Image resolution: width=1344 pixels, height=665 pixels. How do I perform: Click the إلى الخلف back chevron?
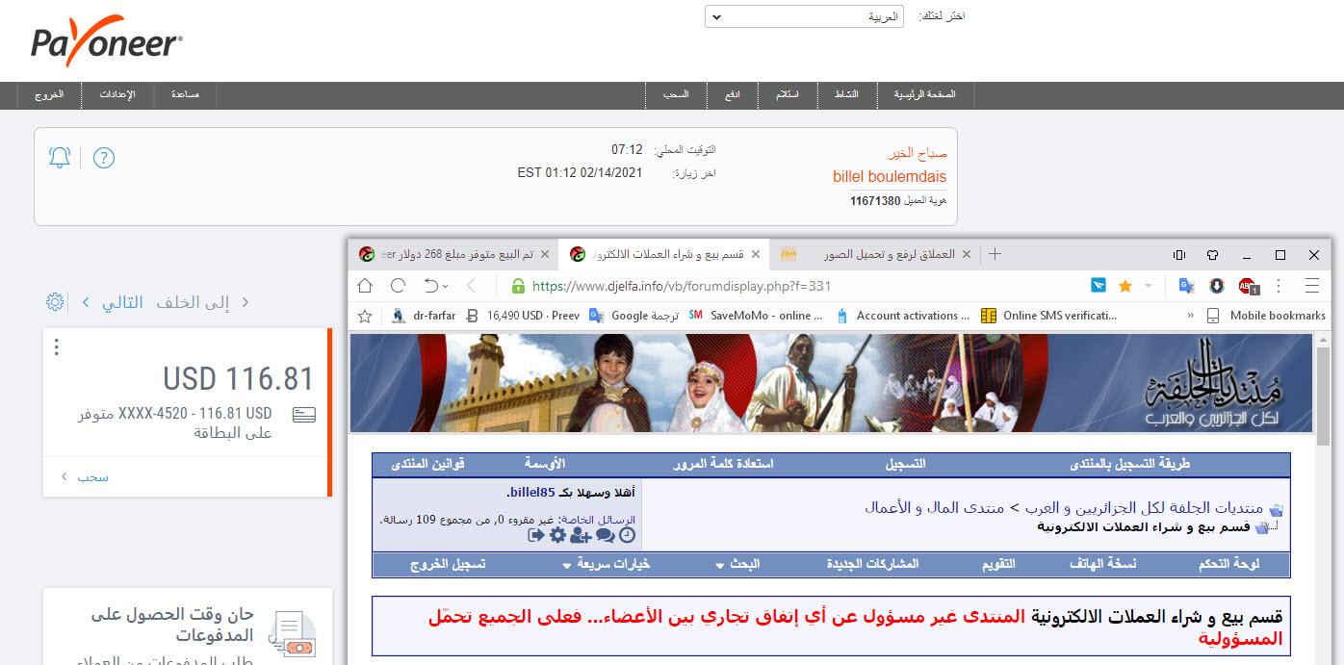point(245,302)
